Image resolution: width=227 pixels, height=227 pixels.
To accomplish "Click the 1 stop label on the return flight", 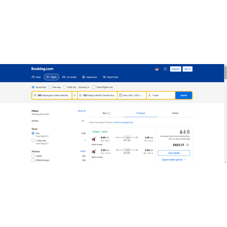I will (127, 150).
